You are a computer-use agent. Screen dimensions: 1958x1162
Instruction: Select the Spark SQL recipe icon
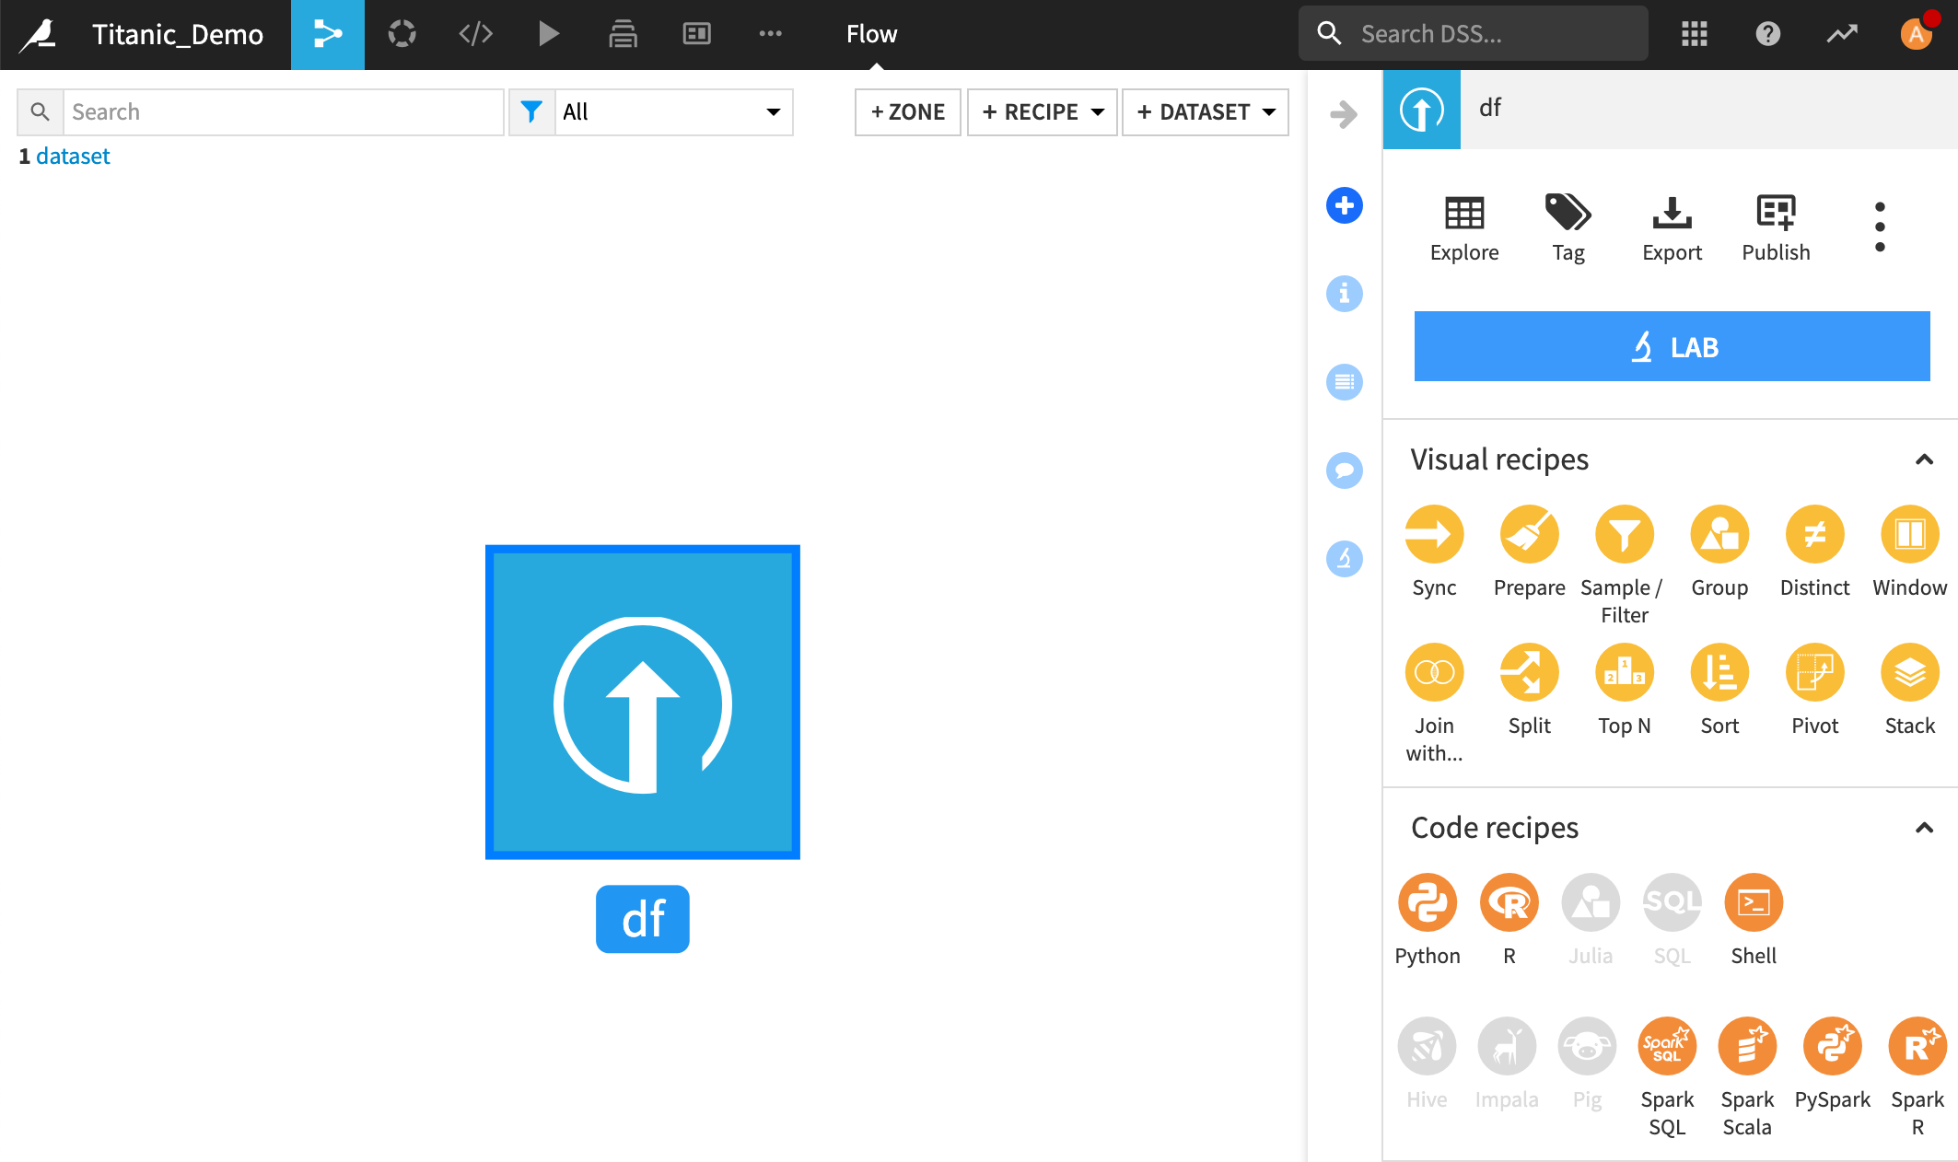coord(1666,1047)
